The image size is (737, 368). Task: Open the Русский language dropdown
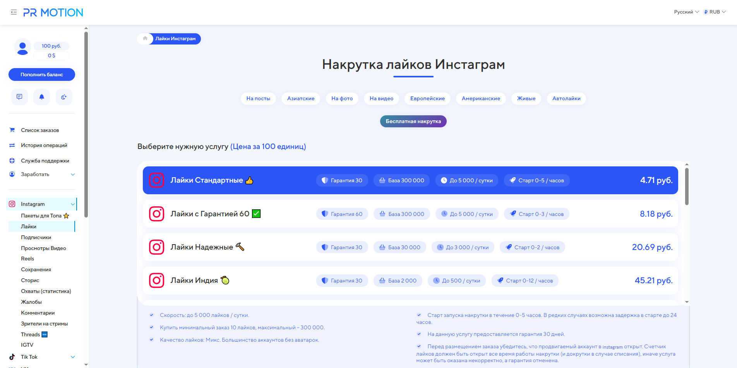coord(686,12)
